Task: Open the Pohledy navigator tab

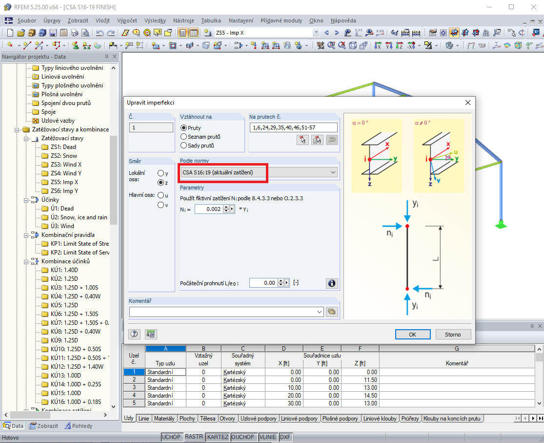Action: coord(79,425)
